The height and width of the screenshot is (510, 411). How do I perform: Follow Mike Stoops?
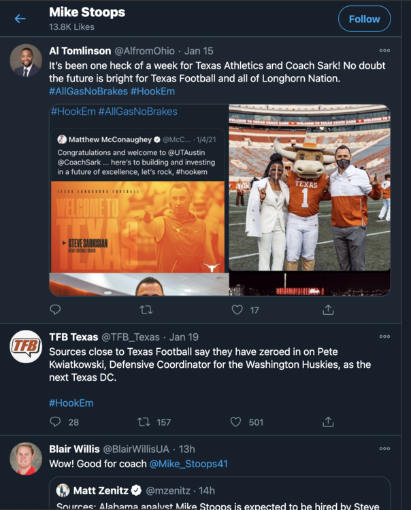tap(364, 19)
